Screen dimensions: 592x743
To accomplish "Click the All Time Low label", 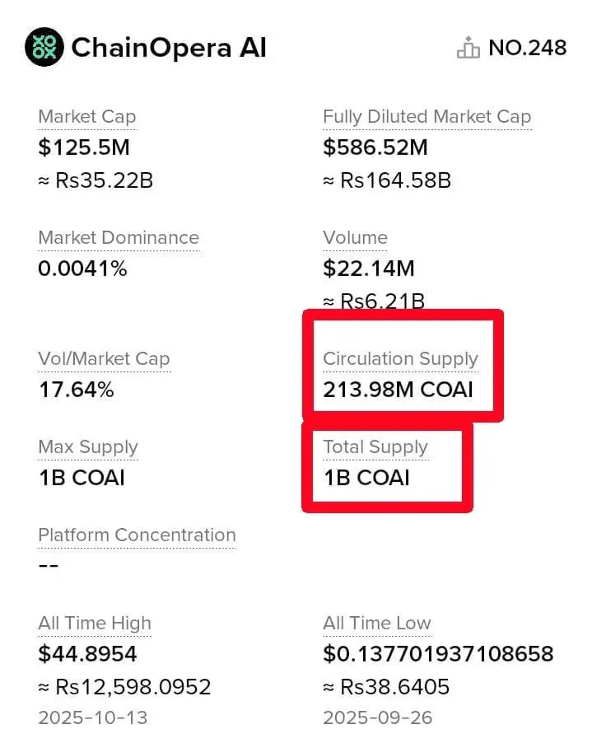I will pos(377,624).
